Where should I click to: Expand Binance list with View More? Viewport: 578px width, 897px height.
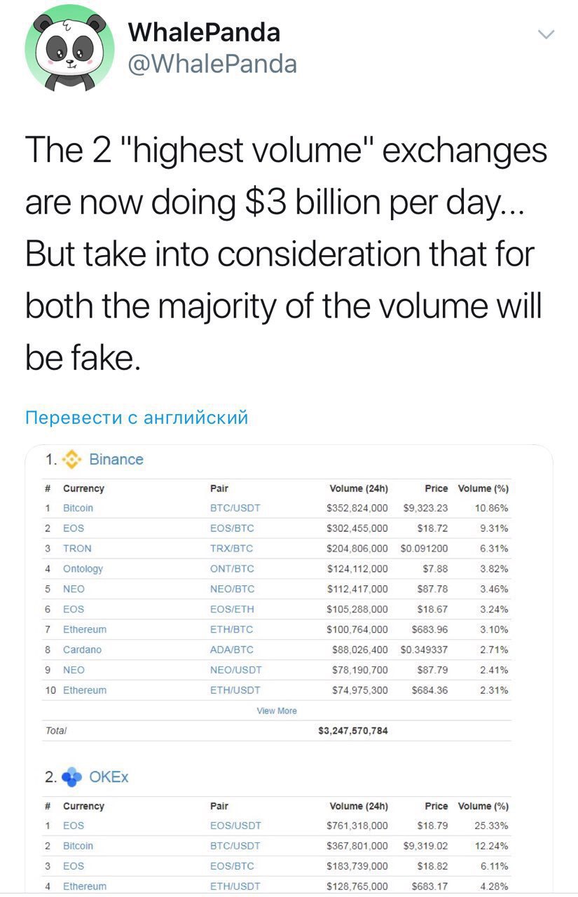pos(277,711)
